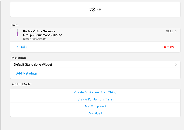Click Add Metadata link
Screen dimensions: 184x130
tap(26, 73)
